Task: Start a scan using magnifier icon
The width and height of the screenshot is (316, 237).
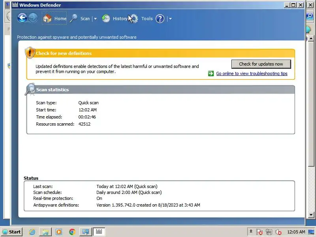Action: click(73, 18)
